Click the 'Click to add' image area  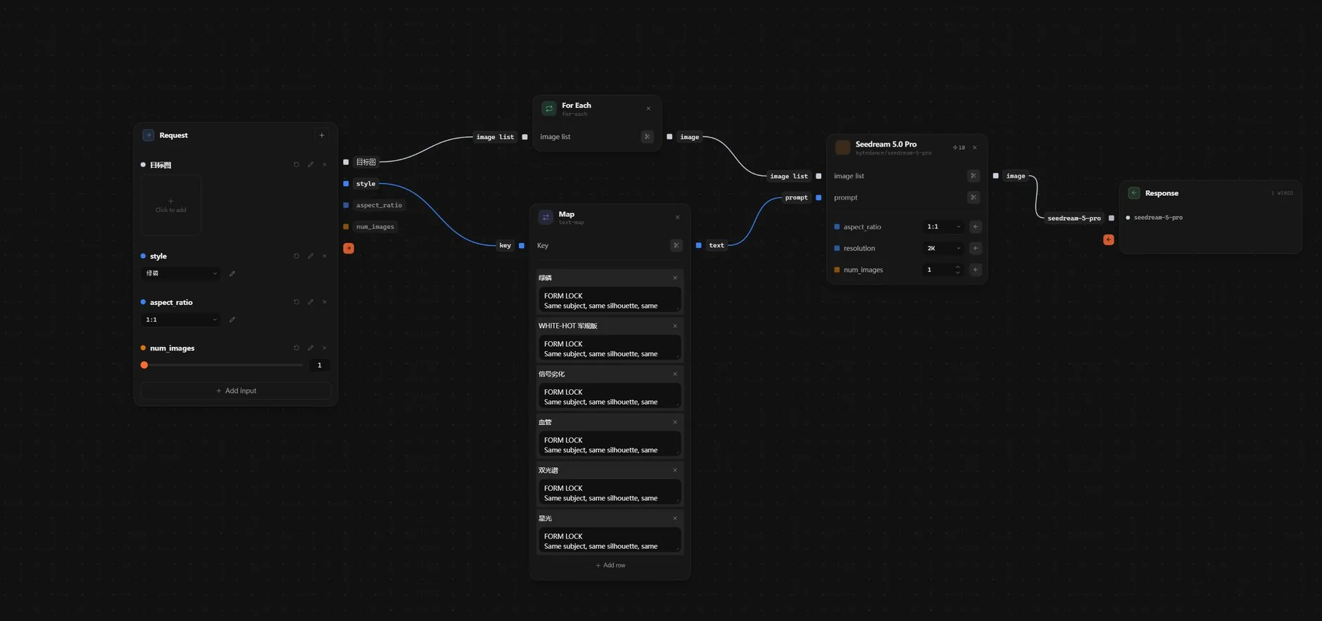(171, 204)
